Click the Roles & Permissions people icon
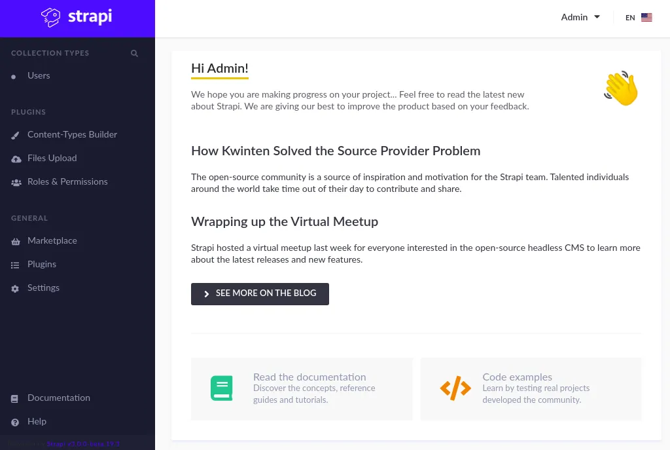The height and width of the screenshot is (450, 670). (x=16, y=182)
